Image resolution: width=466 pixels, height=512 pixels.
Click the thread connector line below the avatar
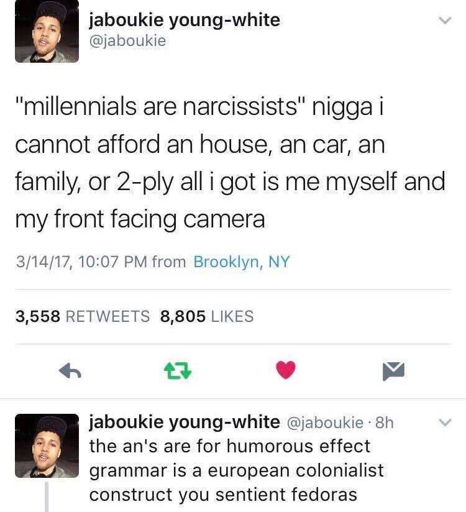[47, 497]
